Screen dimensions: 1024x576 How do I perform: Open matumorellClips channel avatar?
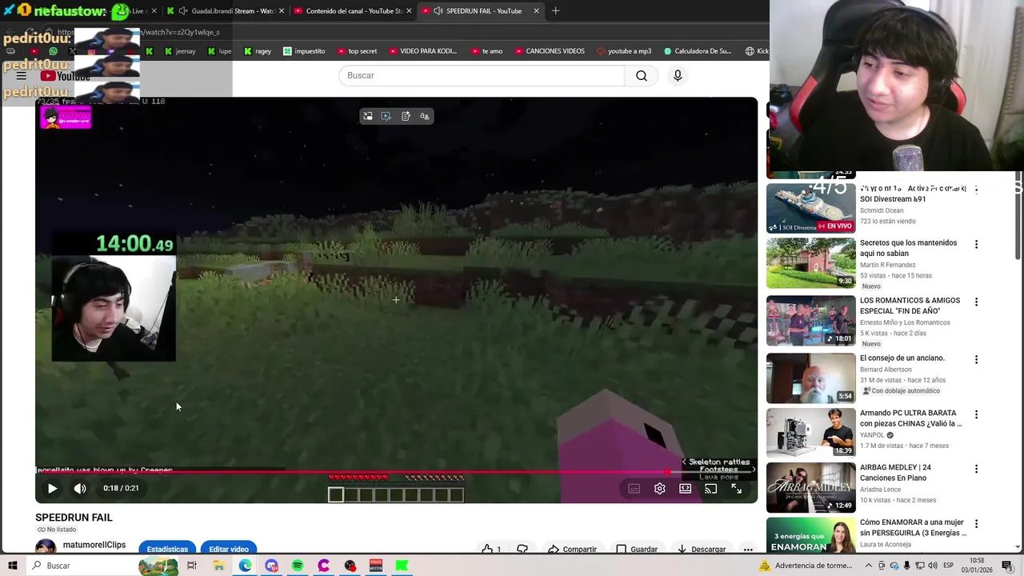coord(46,547)
